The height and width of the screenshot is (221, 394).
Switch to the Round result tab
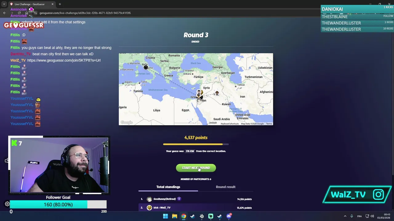(226, 187)
